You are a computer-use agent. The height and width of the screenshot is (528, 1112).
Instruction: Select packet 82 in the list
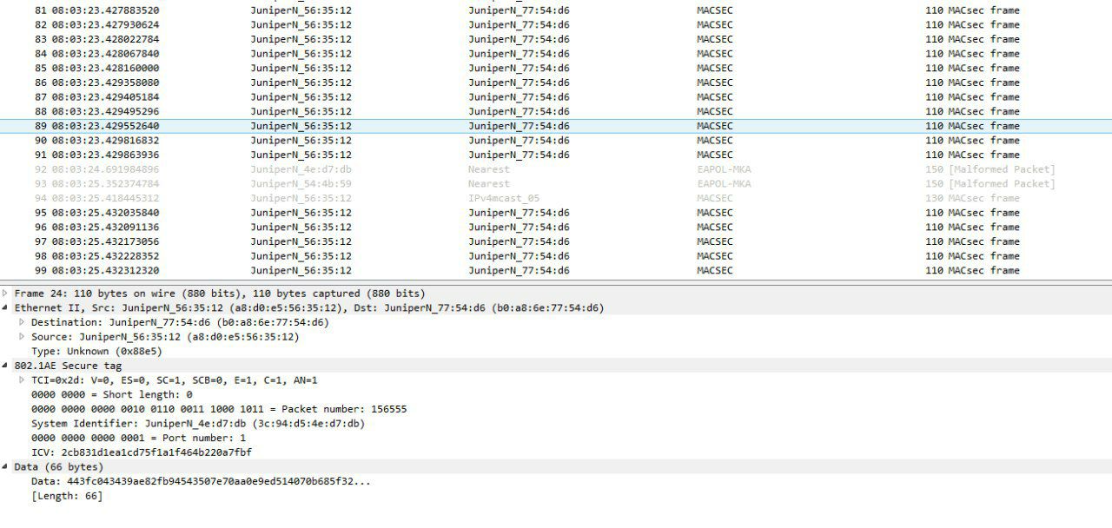coord(556,25)
